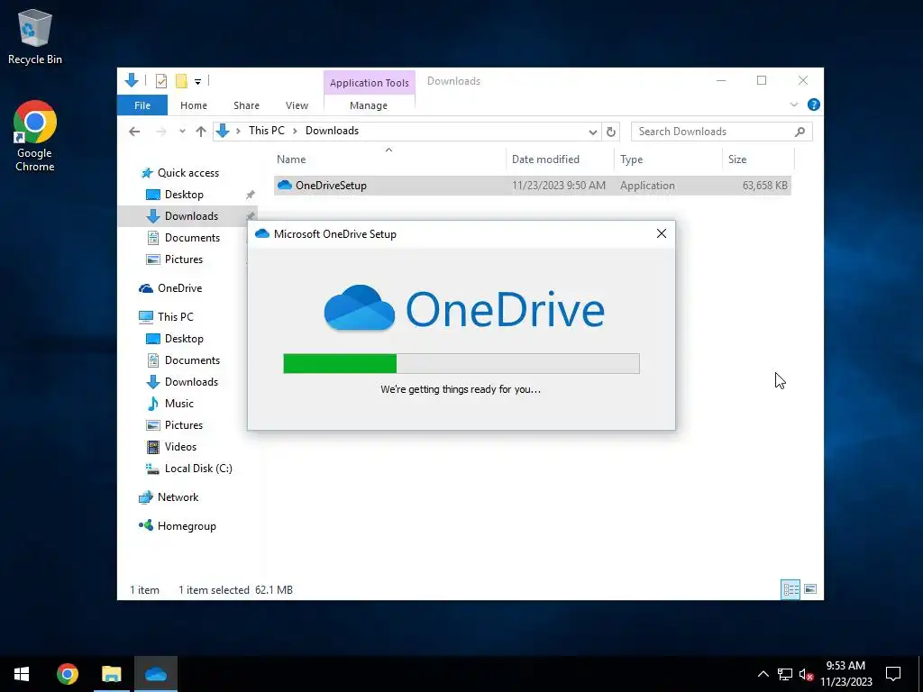
Task: Unpin Desktop using its pin icon
Action: click(251, 195)
